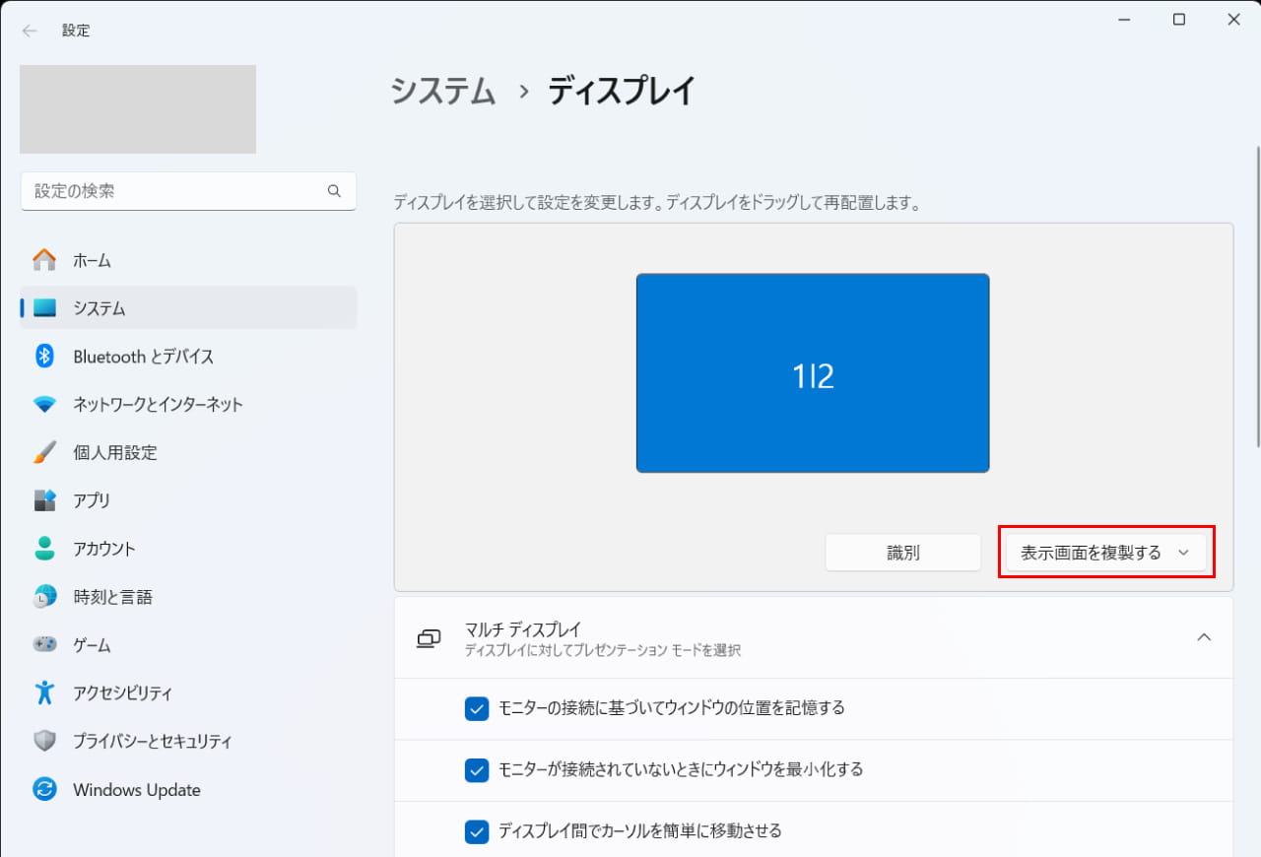Click the System monitor icon in sidebar
The image size is (1261, 857).
pyautogui.click(x=44, y=308)
